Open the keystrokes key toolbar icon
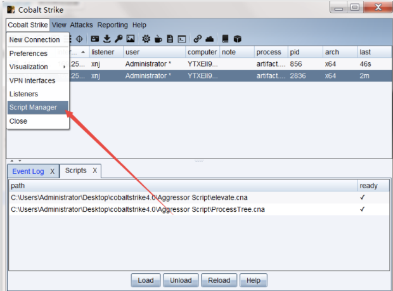The height and width of the screenshot is (291, 393). (119, 39)
